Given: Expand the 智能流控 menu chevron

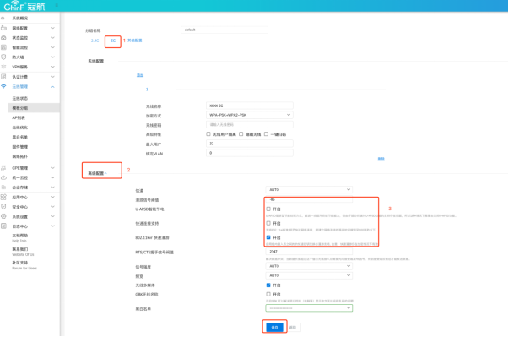Looking at the screenshot, I should click(x=53, y=47).
